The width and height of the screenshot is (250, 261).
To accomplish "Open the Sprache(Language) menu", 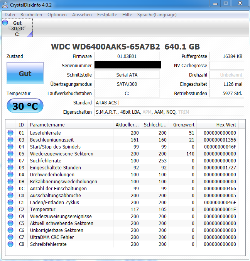I will point(157,15).
